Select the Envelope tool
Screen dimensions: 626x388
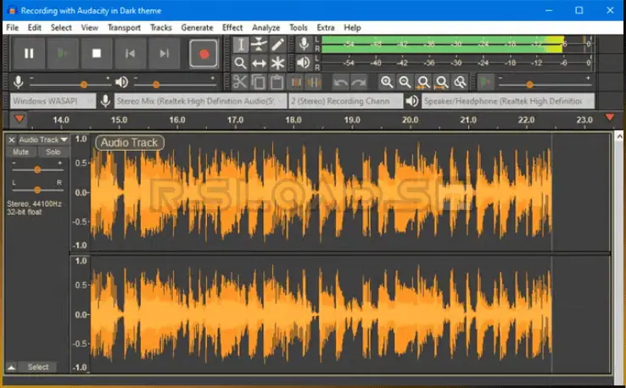[259, 44]
